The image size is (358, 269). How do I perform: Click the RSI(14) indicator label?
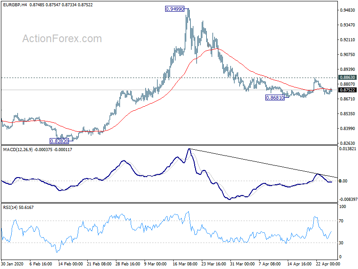point(10,208)
